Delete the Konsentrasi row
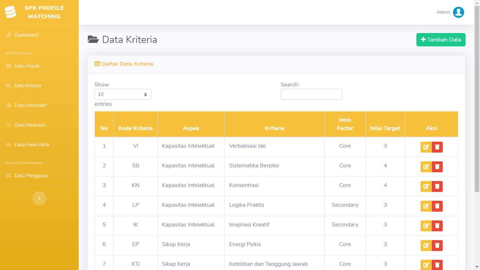Screen dimensions: 480x270 click(437, 186)
